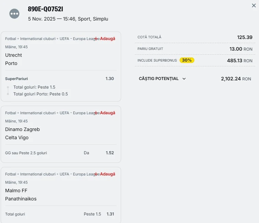Close the bet ticket details panel
Screen dimensions: 259x223
[254, 5]
